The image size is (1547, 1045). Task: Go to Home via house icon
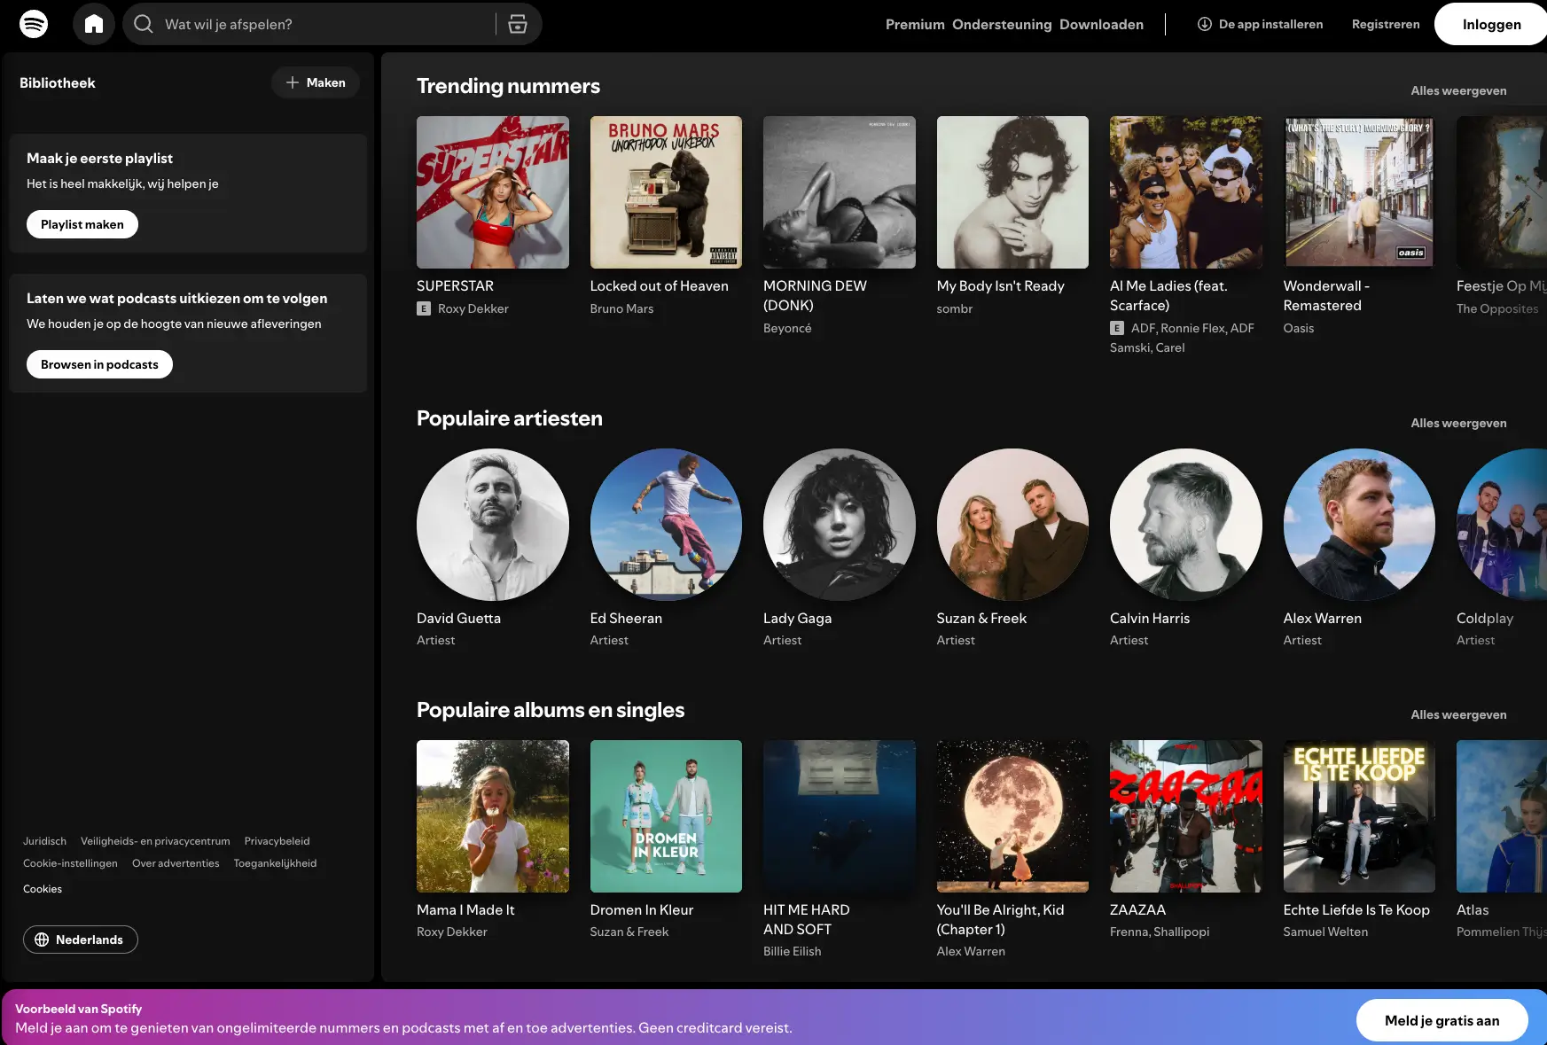(94, 24)
